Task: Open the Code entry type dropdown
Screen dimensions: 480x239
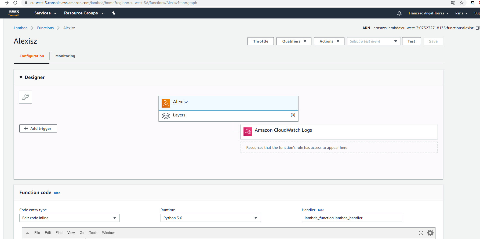Action: pyautogui.click(x=70, y=218)
